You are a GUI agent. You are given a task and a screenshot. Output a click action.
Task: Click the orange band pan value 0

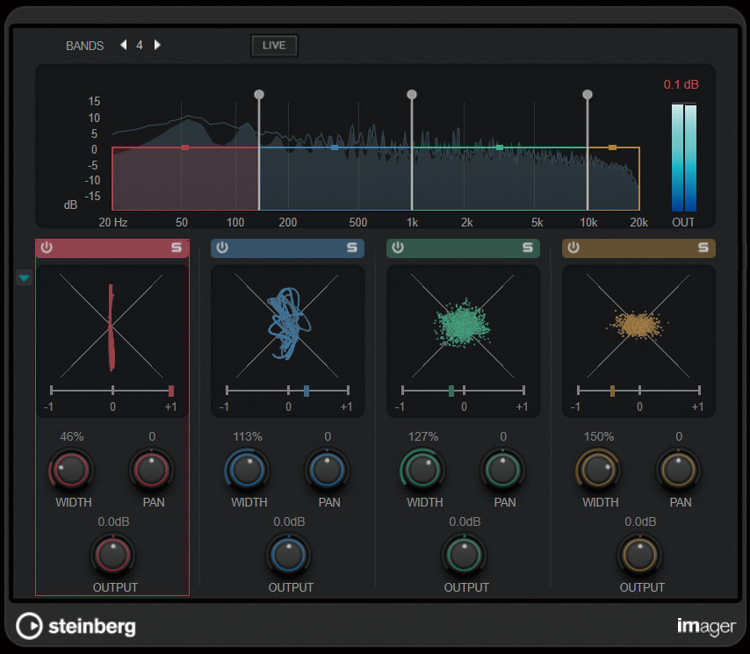(679, 436)
